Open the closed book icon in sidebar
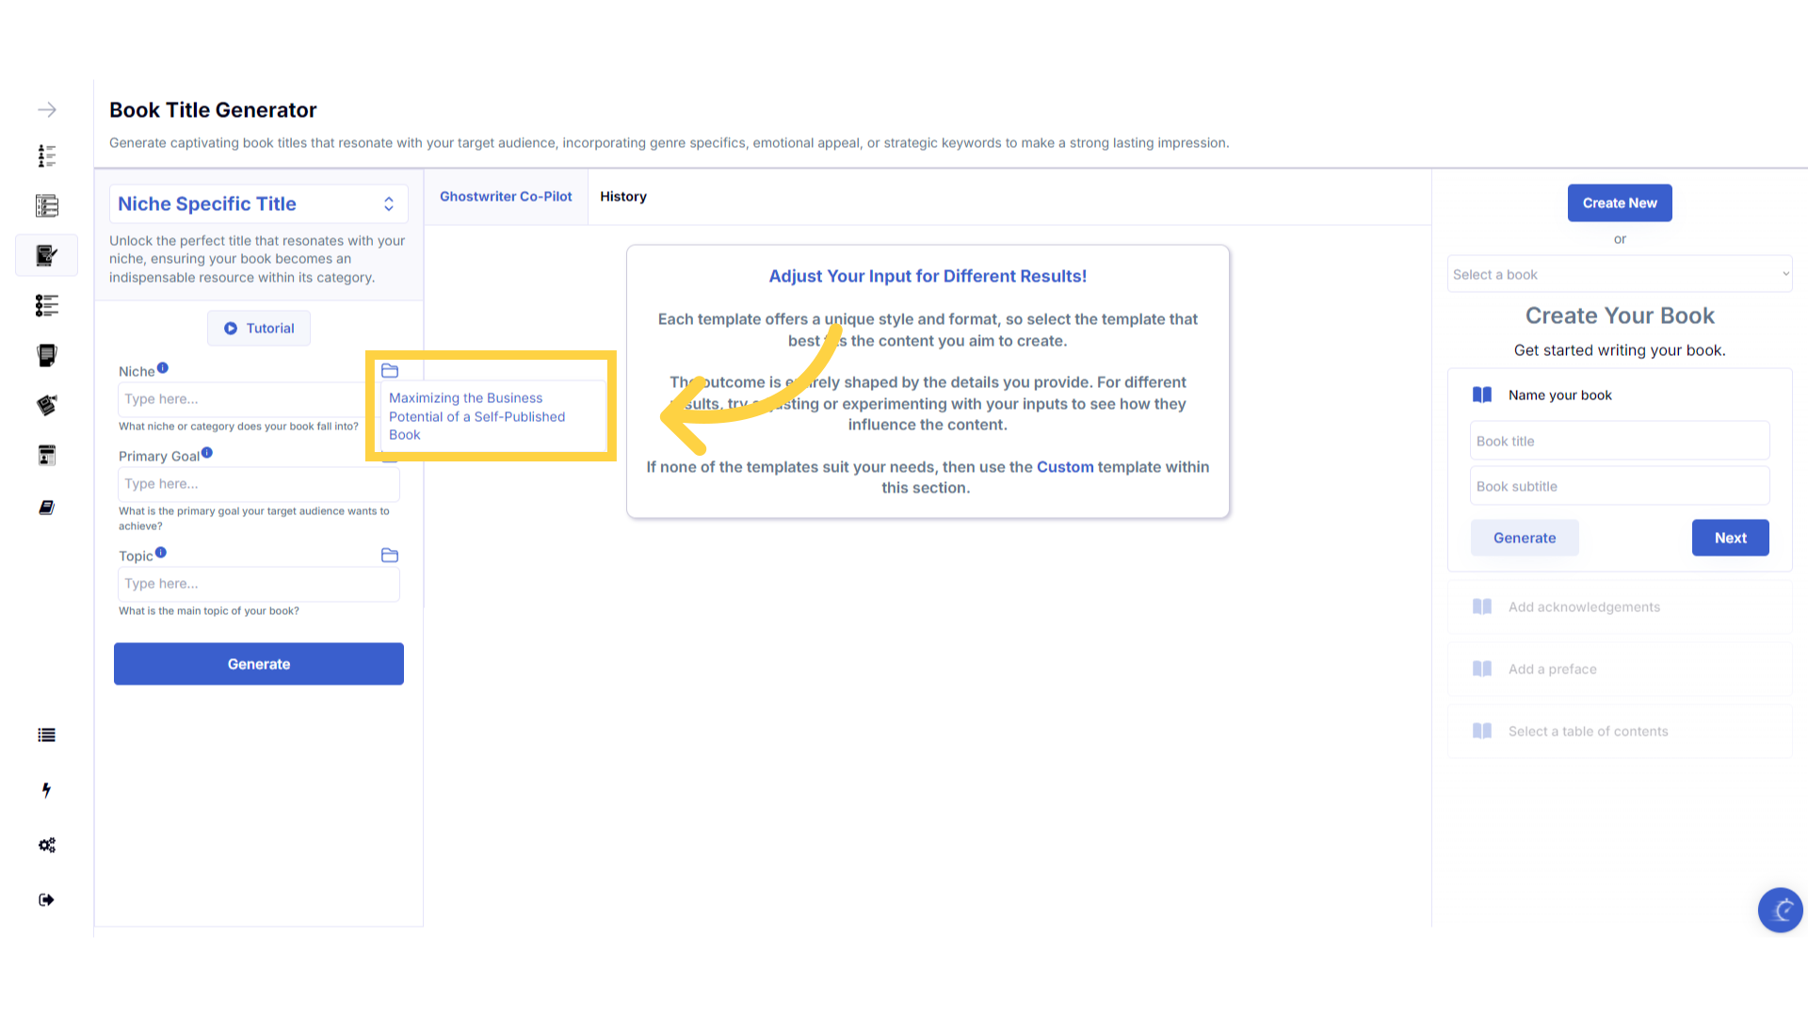This screenshot has width=1808, height=1017. tap(46, 508)
